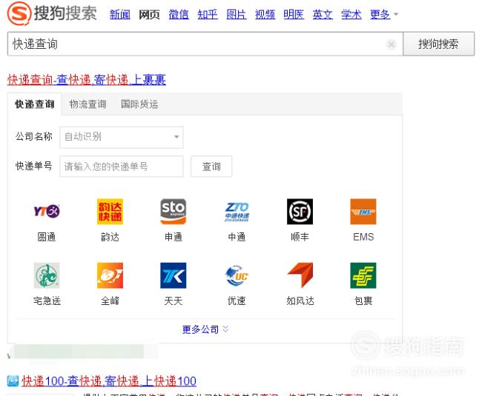Click the 公司名称 field label
The width and height of the screenshot is (482, 396).
pos(34,136)
